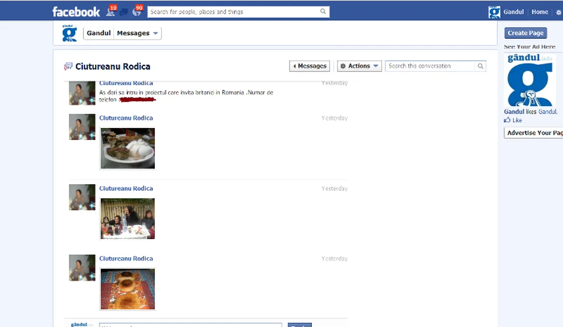Screen dimensions: 563x327
Task: Open the Actions dropdown menu
Action: (359, 66)
